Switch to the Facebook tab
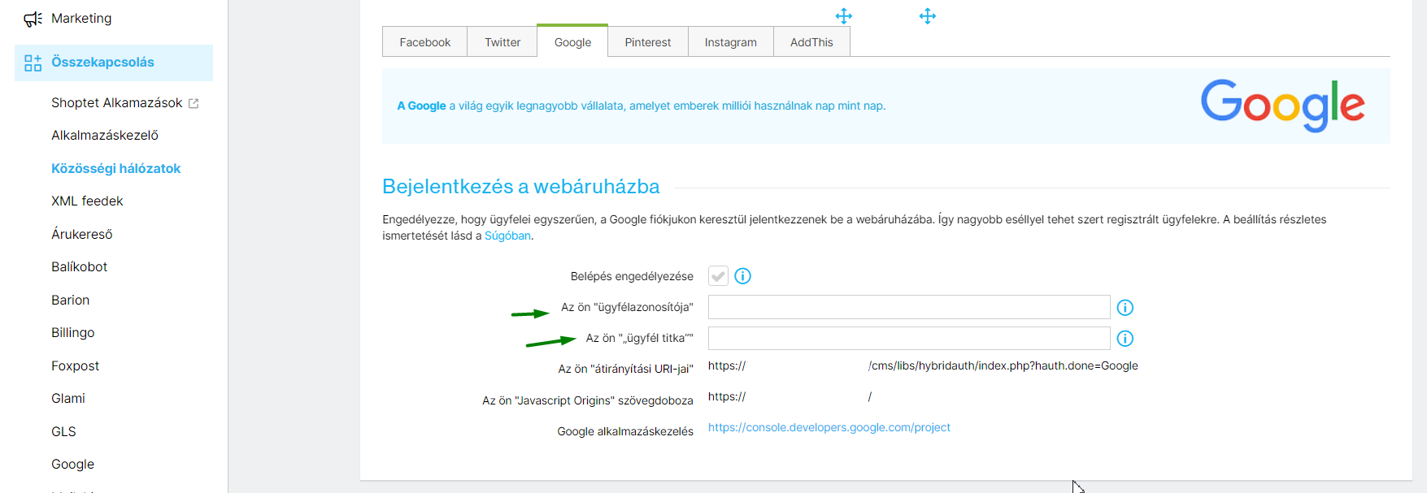The image size is (1427, 493). (424, 42)
